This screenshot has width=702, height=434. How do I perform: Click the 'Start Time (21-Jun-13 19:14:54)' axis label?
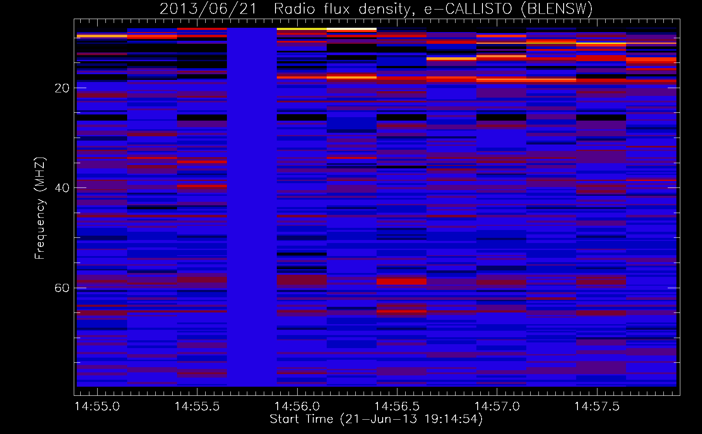click(x=376, y=419)
